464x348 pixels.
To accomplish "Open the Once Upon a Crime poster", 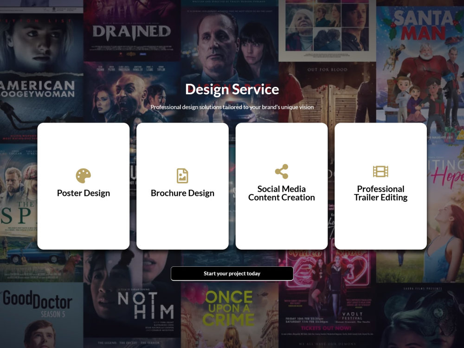I will (230, 315).
